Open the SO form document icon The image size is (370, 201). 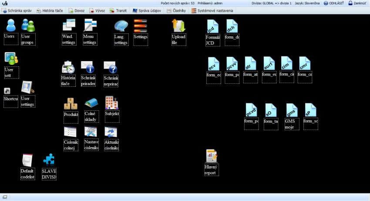pos(271,110)
